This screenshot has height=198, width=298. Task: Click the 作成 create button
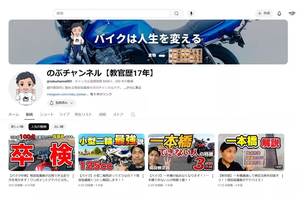264,13
